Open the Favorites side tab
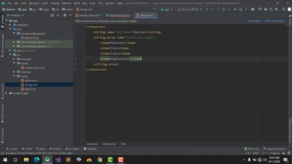This screenshot has width=292, height=164. [x=2, y=136]
